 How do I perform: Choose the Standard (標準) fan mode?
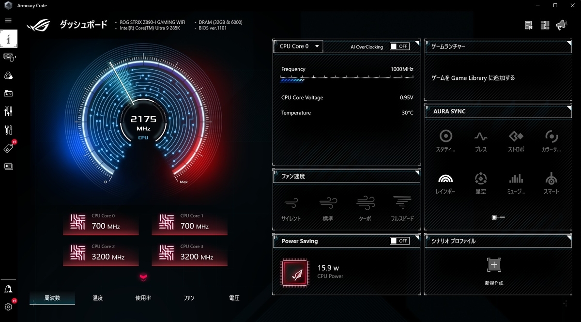pos(328,209)
